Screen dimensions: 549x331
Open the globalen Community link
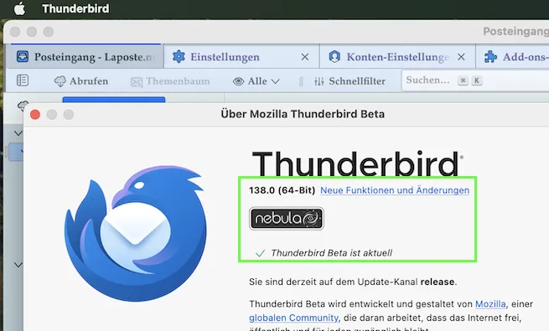[x=293, y=318]
